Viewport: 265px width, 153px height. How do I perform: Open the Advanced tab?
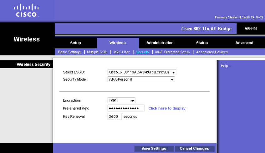pyautogui.click(x=244, y=43)
